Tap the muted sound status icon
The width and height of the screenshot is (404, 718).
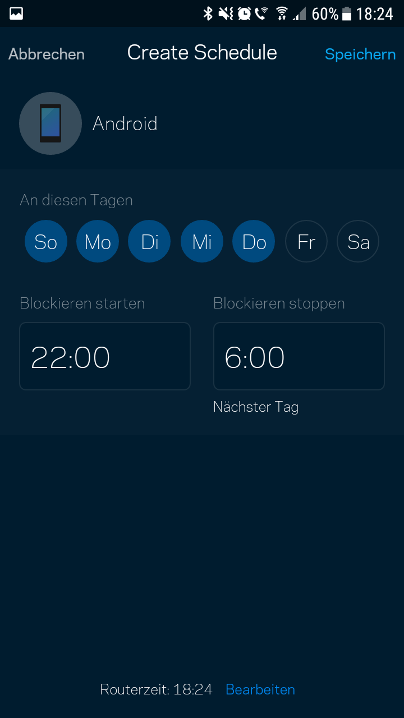point(226,13)
